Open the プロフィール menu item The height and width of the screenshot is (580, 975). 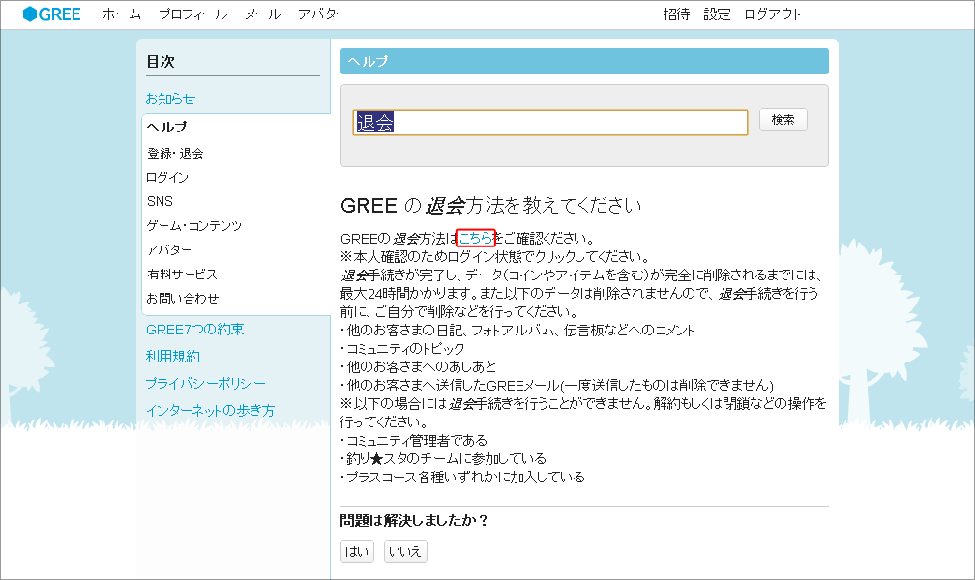click(192, 14)
